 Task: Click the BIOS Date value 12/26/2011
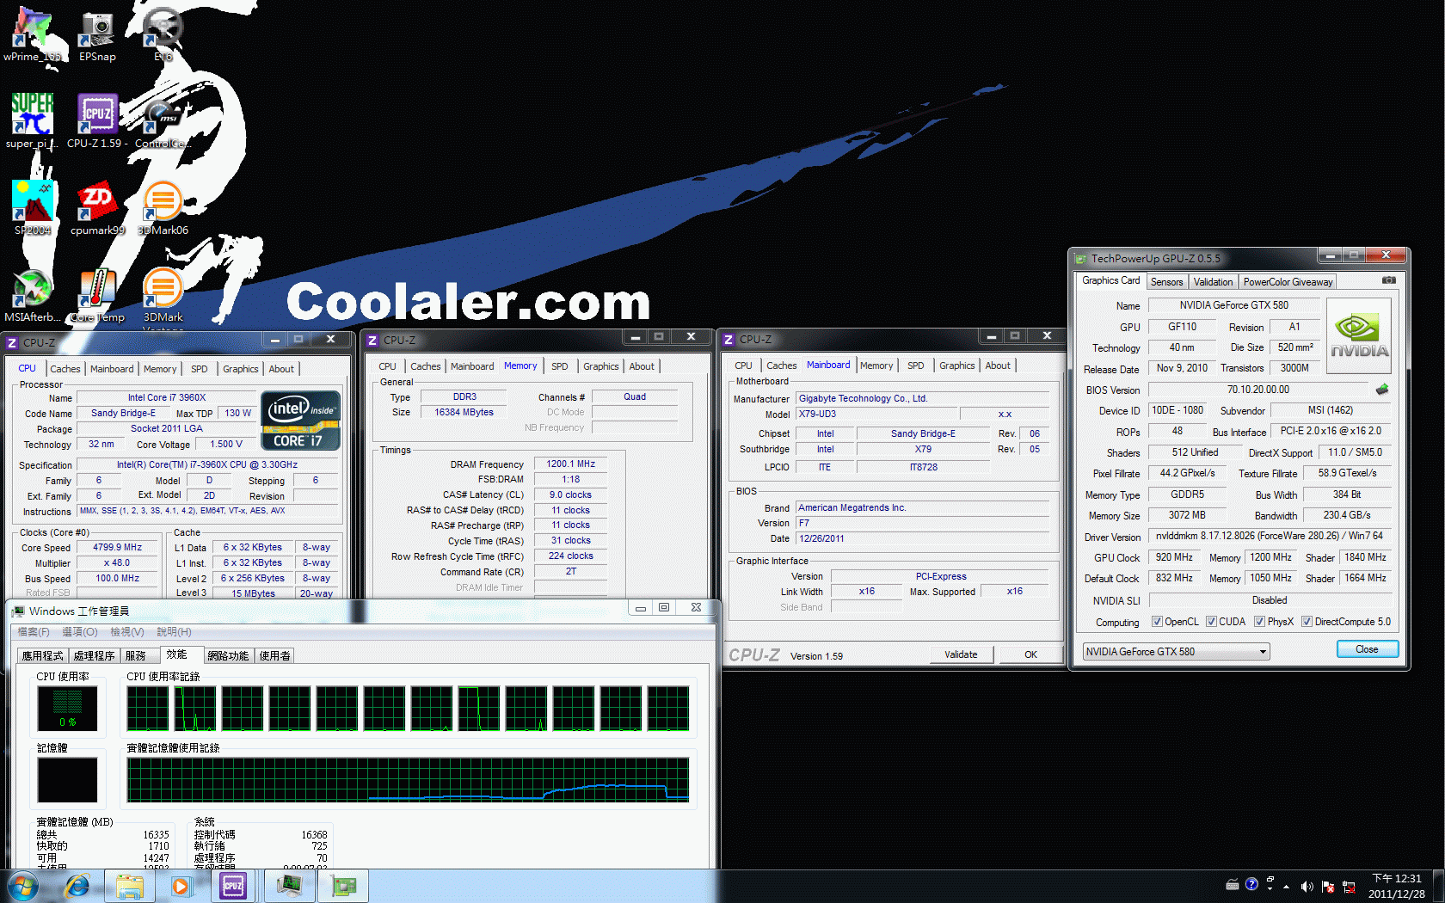tap(923, 538)
